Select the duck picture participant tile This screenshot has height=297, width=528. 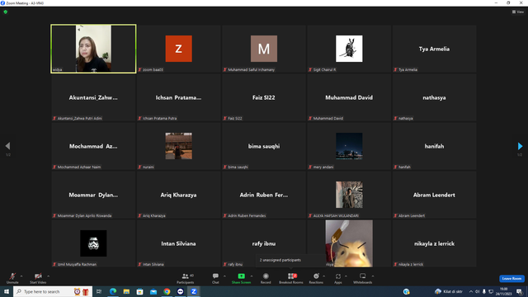[349, 243]
